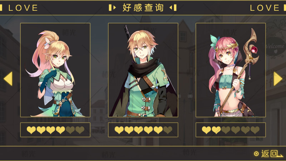Select the pink-haired girl with staff portrait
286x161 pixels.
pos(231,70)
